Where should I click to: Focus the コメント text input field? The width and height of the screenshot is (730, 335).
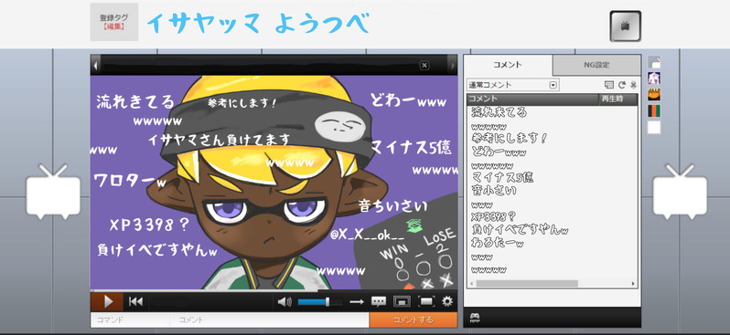(270, 319)
